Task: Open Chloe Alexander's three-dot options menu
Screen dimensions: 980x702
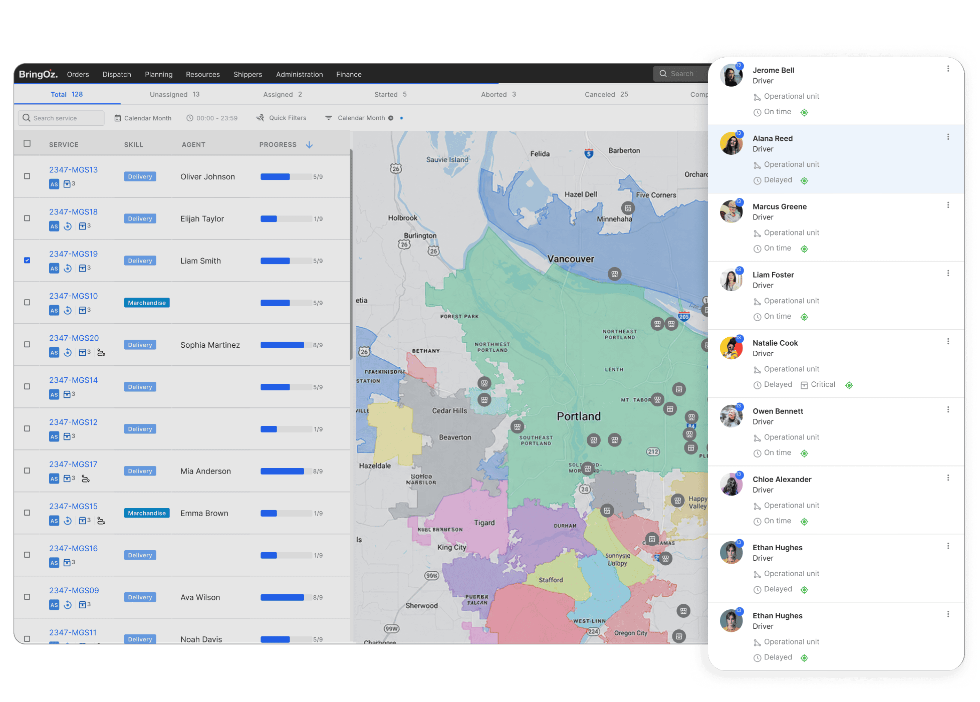Action: [948, 478]
